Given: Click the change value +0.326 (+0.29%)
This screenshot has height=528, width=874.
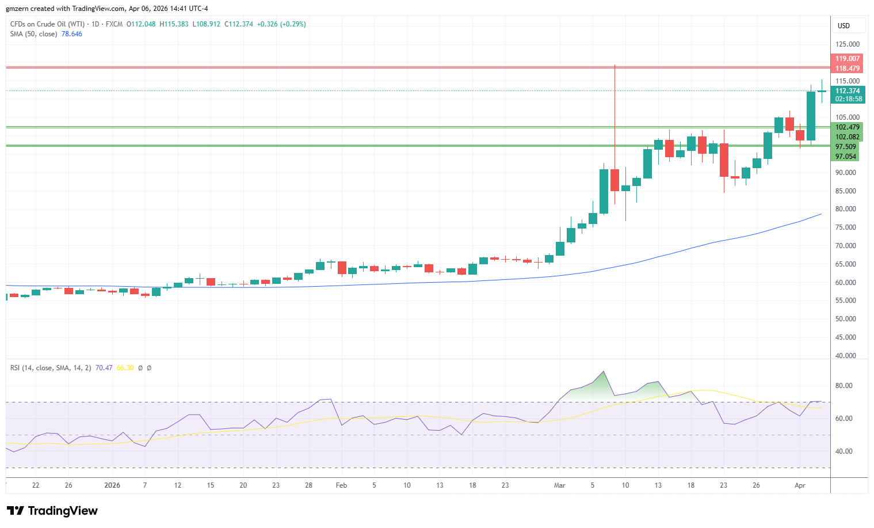Looking at the screenshot, I should 281,24.
